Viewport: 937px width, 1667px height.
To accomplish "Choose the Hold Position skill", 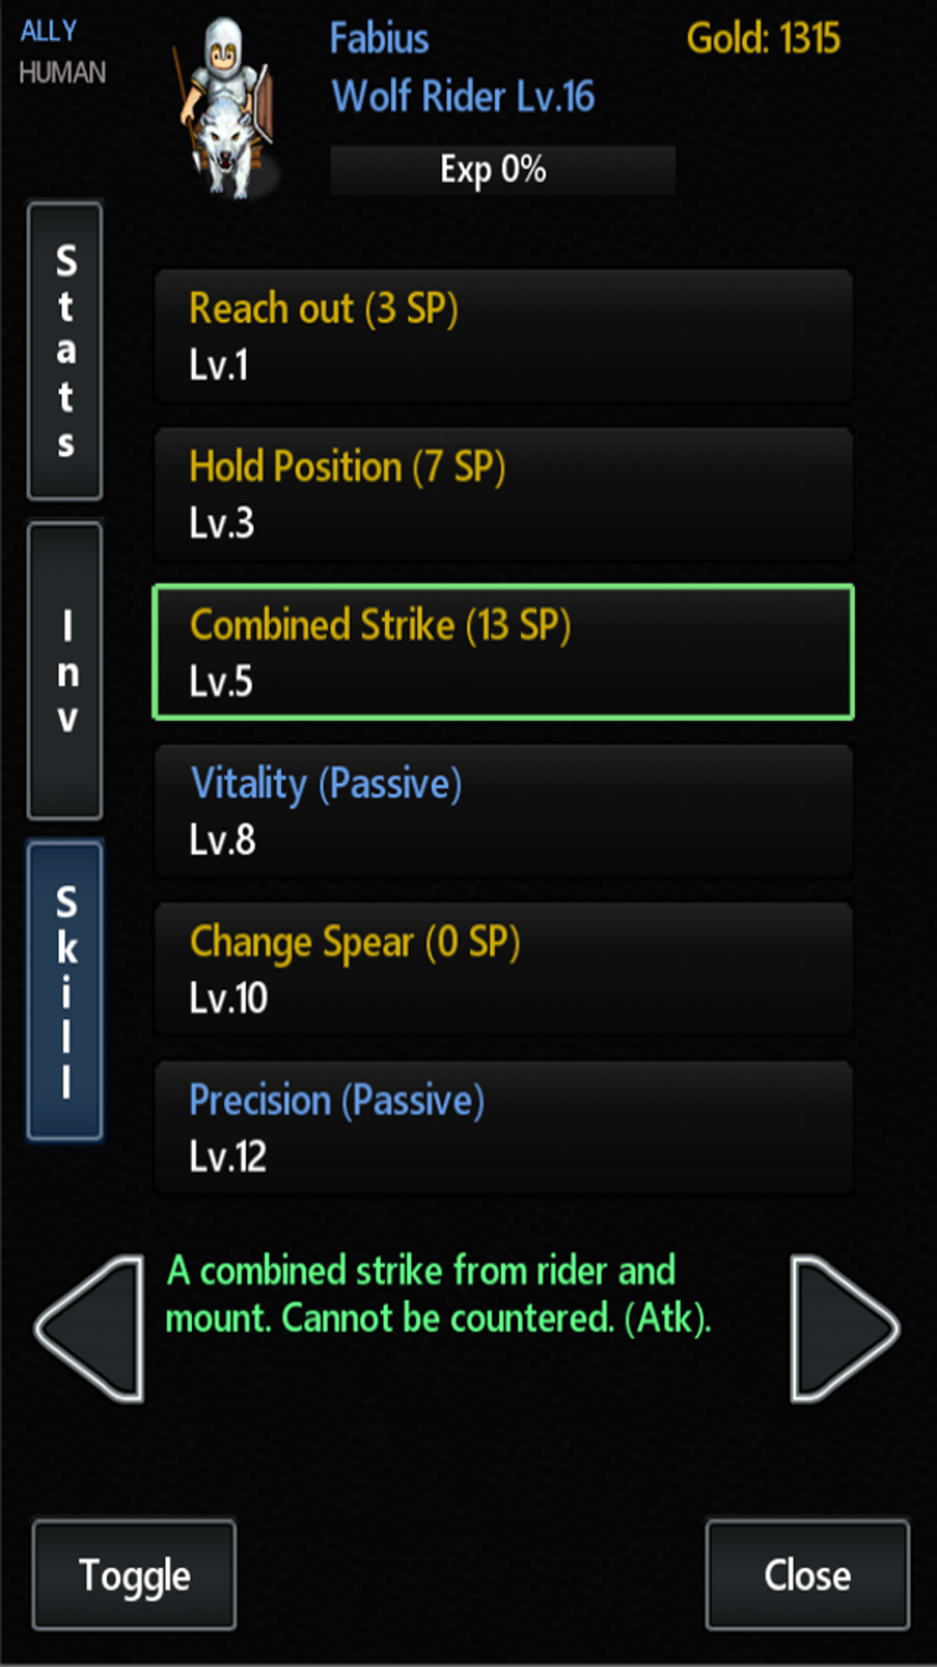I will [503, 494].
